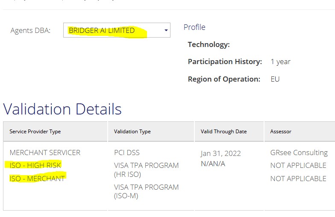Select the NOT APPLICABLE assessor next to ISO - HIGH RISK
335x217 pixels.
click(298, 165)
